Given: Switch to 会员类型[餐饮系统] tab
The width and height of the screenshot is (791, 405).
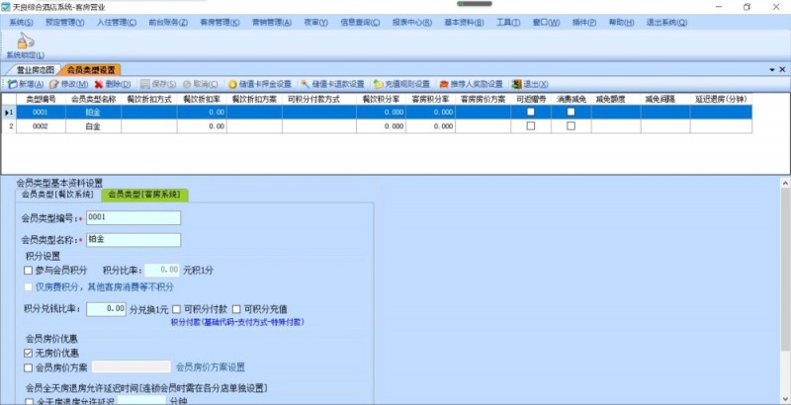Looking at the screenshot, I should [x=57, y=195].
